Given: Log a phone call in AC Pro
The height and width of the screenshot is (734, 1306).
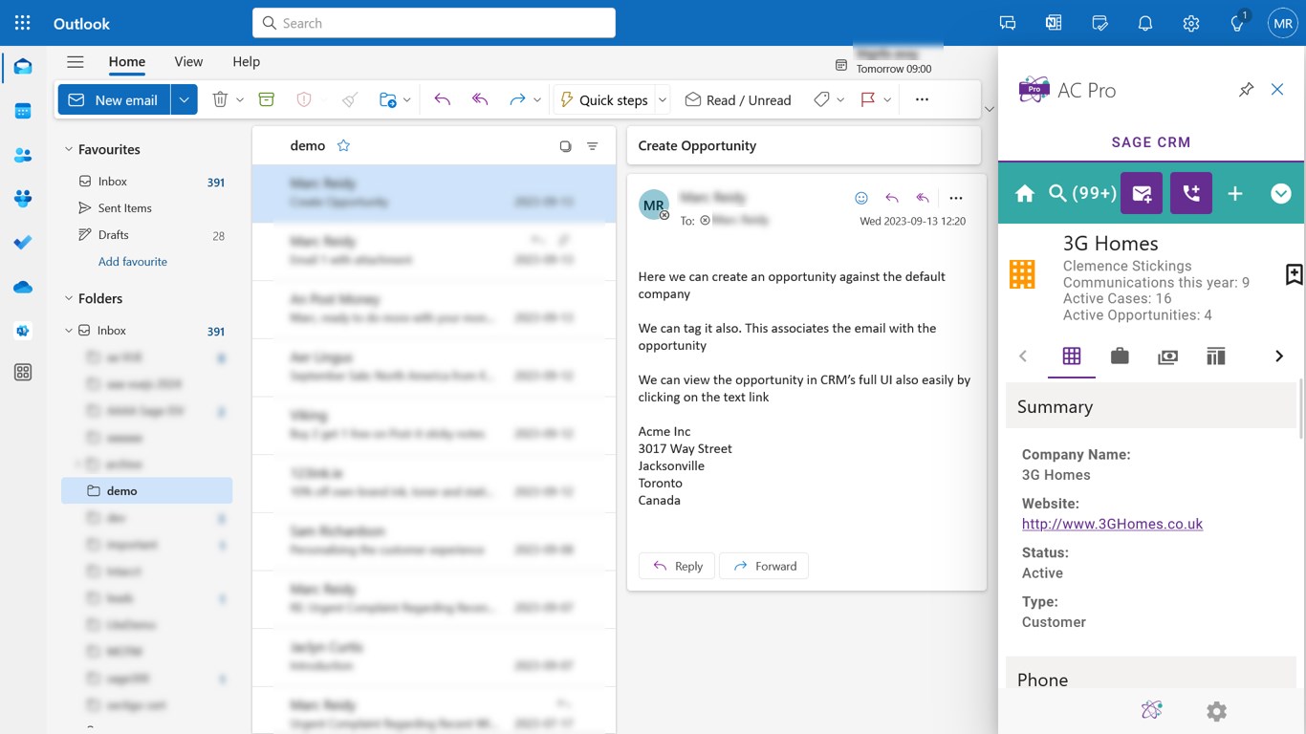Looking at the screenshot, I should click(x=1190, y=193).
